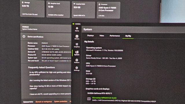Click the Device specifications info icon
Viewport: 185px width, 104px height.
[24, 36]
